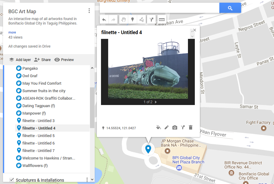
Task: Click the Undo arrow in the toolbar
Action: point(104,19)
